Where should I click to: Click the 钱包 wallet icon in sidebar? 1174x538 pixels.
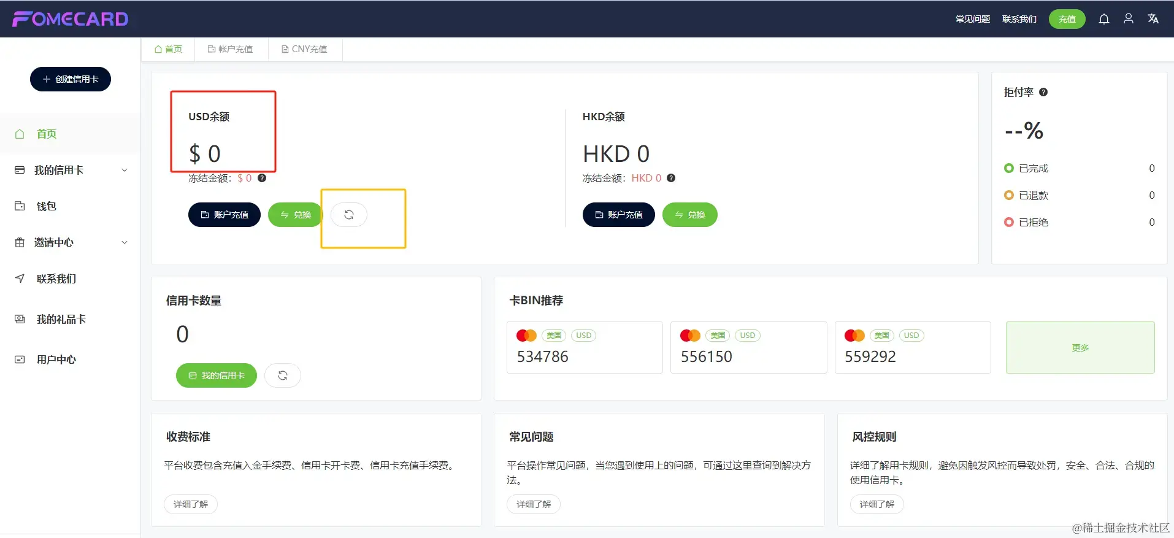[20, 206]
